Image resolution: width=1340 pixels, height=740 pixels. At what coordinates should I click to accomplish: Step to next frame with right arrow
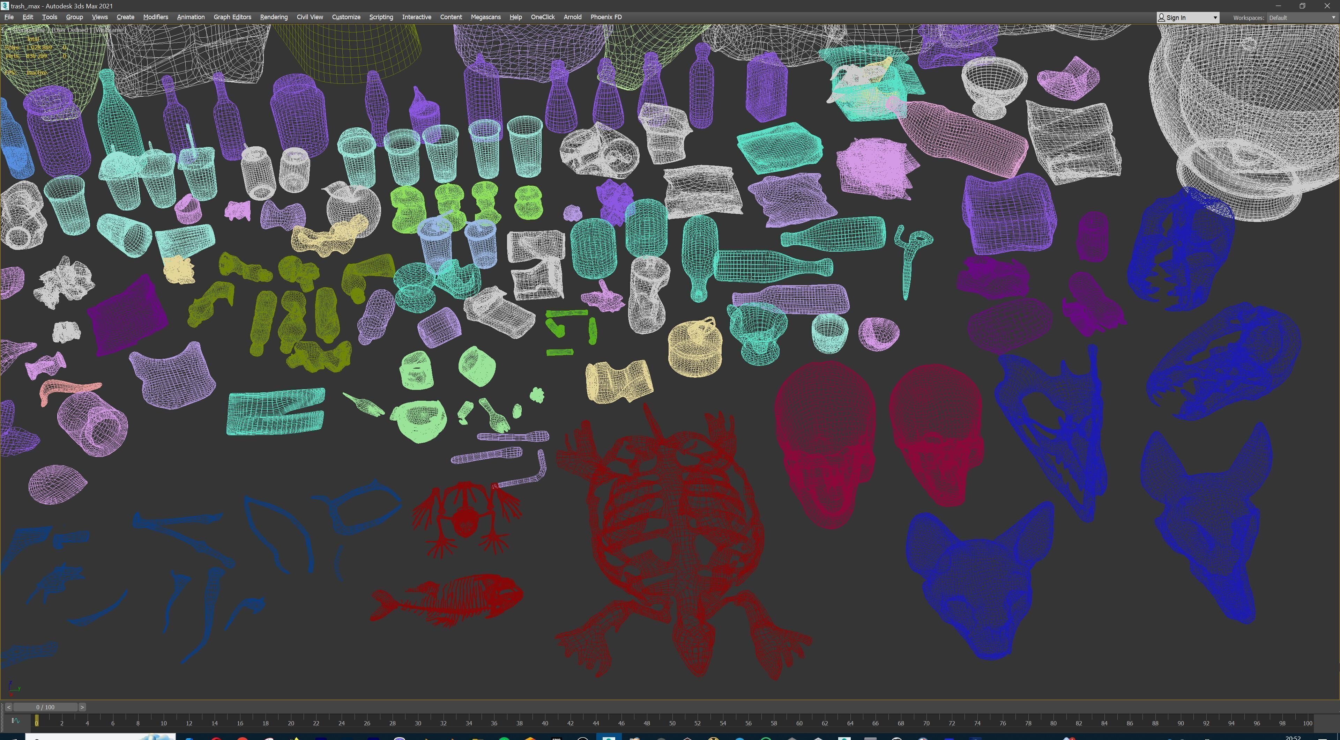82,707
